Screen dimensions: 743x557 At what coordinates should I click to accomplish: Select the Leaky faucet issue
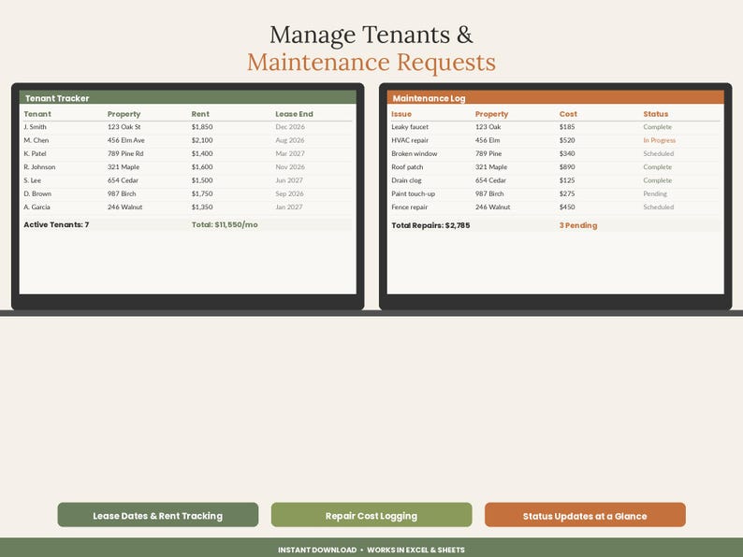pyautogui.click(x=410, y=127)
